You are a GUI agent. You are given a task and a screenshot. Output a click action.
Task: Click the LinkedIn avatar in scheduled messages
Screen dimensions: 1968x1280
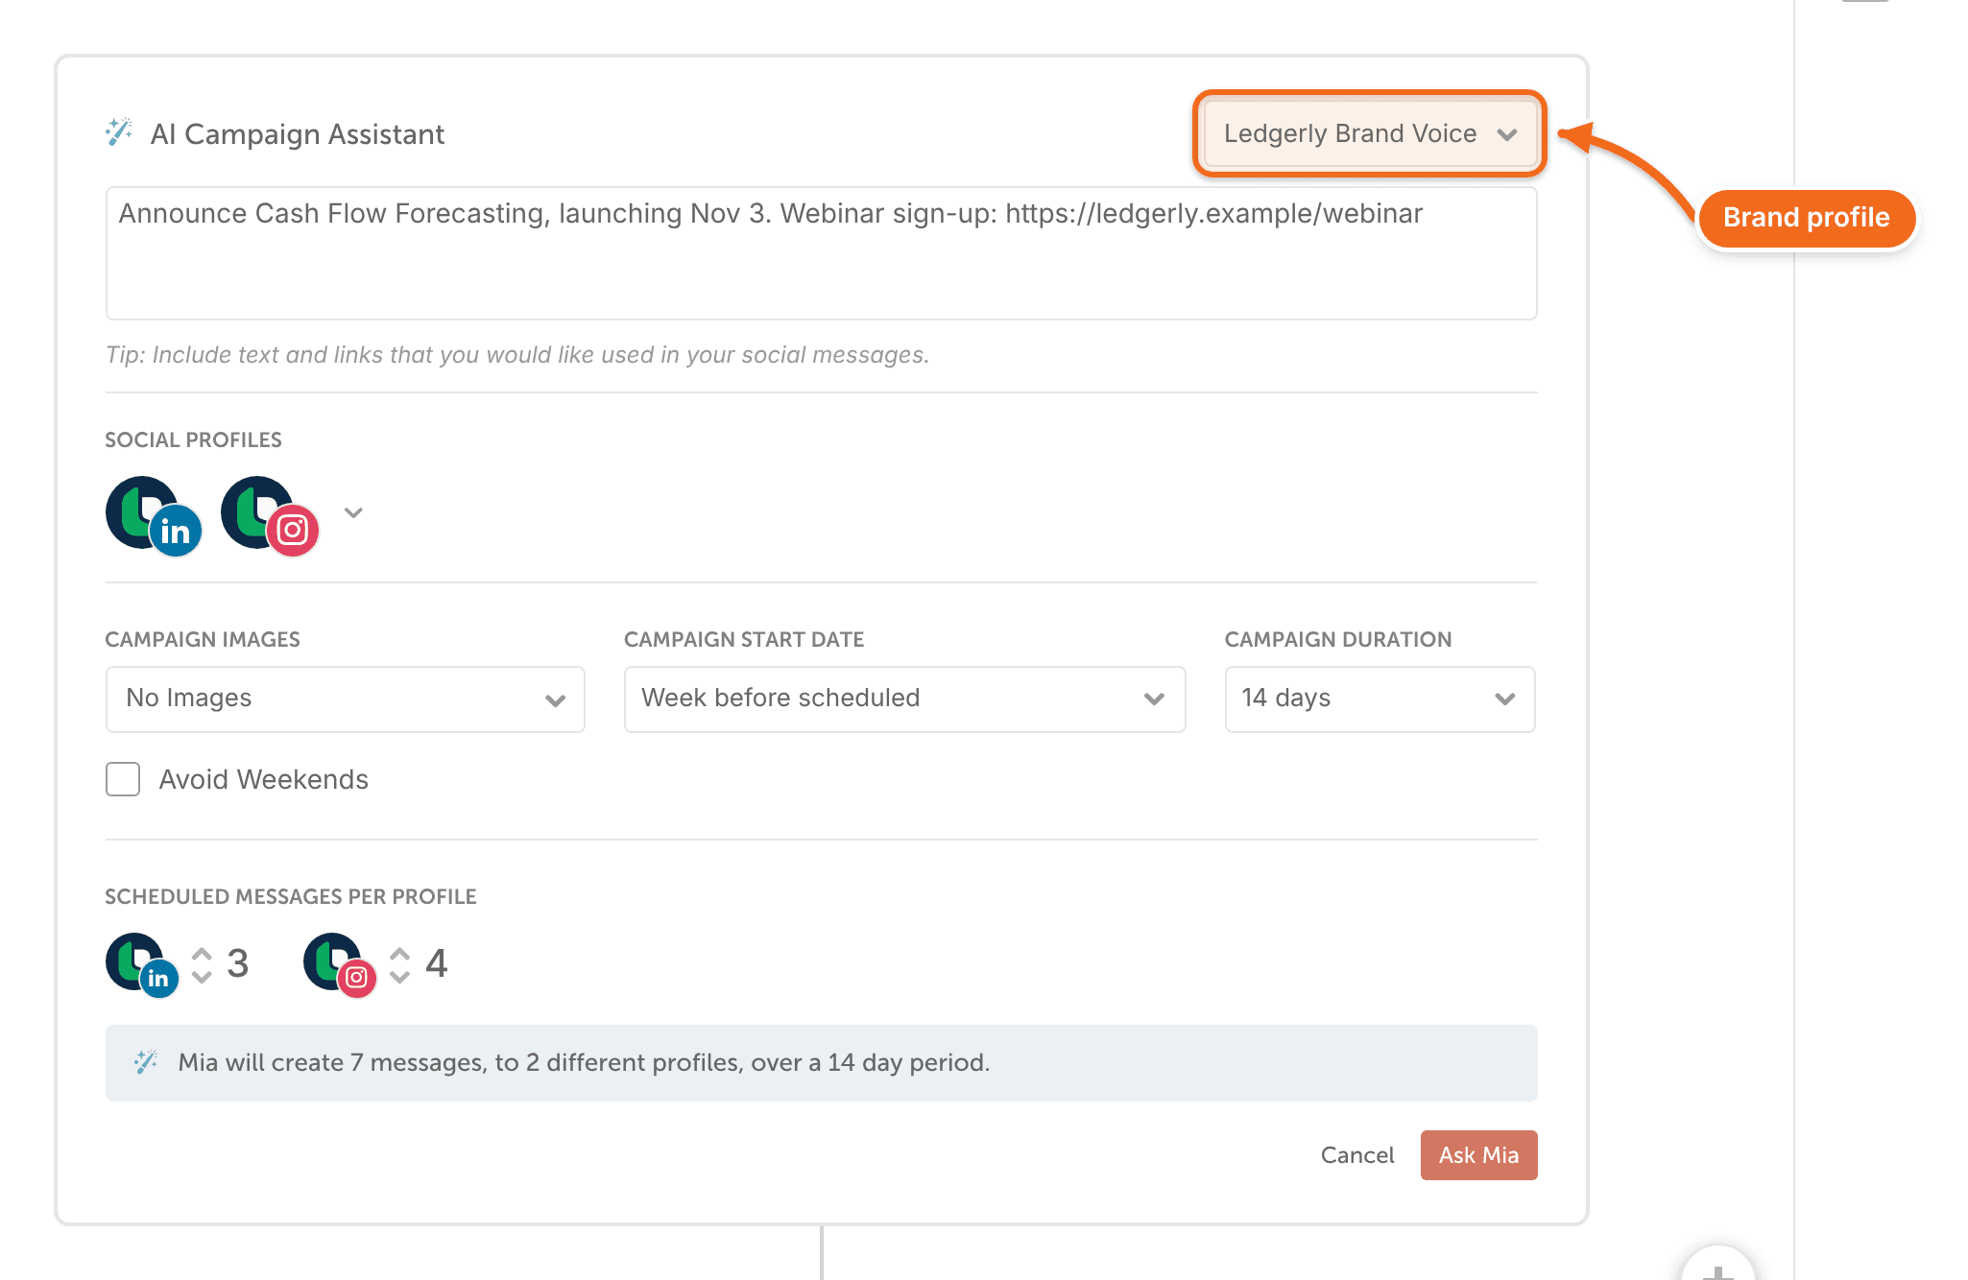(x=142, y=965)
